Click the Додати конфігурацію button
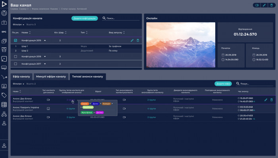Screen dimensions: 278x158 85,18
